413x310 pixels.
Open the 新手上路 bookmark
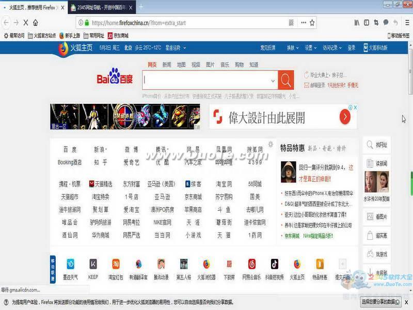[70, 36]
